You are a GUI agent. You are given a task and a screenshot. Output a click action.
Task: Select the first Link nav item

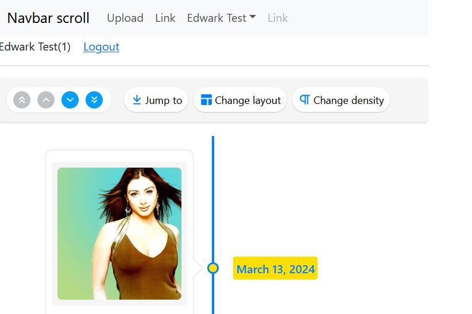coord(165,18)
